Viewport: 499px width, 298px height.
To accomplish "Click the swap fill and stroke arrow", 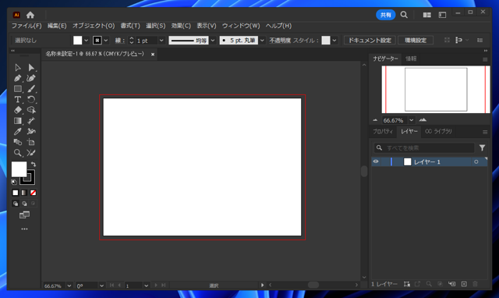I will pos(34,165).
